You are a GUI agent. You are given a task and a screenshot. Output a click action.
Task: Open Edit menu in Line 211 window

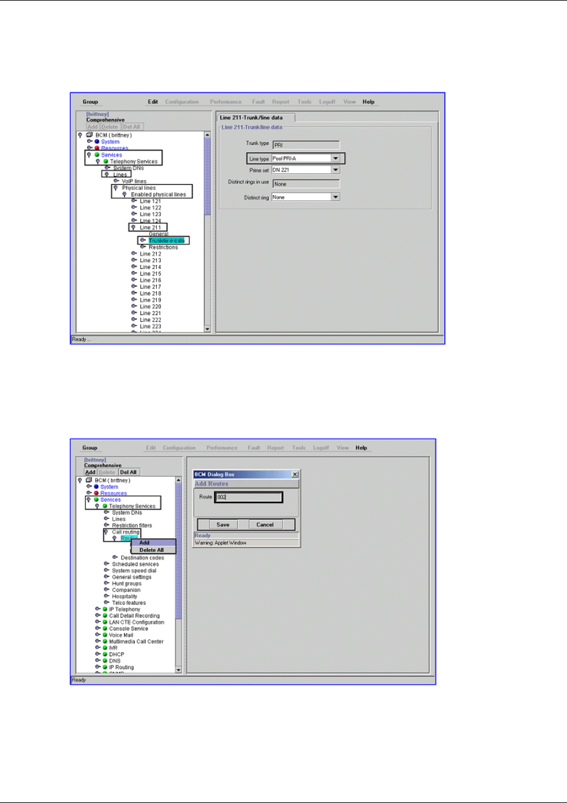[x=153, y=102]
